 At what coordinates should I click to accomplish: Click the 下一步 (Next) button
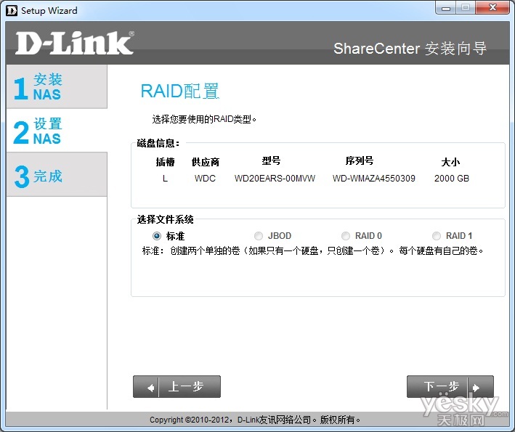pos(450,387)
